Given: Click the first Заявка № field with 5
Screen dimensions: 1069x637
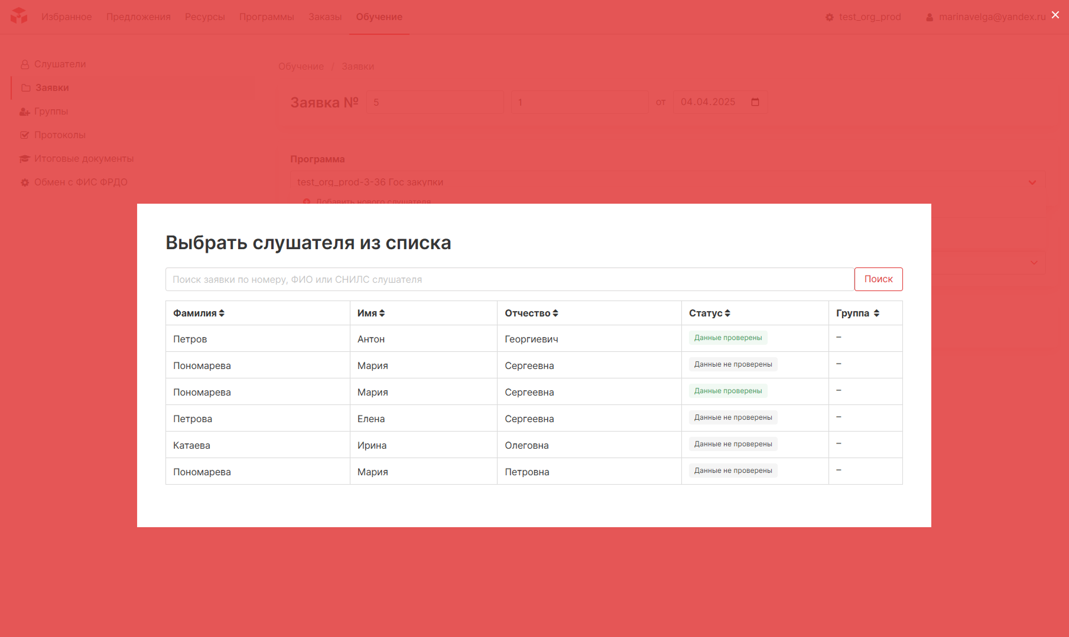Looking at the screenshot, I should 436,102.
